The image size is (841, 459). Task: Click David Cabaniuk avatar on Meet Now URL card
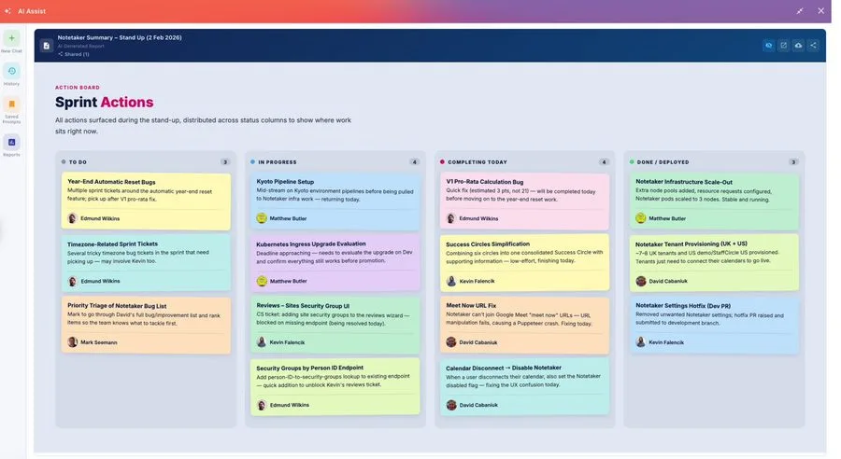451,341
